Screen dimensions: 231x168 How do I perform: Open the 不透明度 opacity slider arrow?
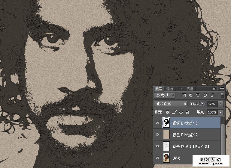pyautogui.click(x=221, y=104)
